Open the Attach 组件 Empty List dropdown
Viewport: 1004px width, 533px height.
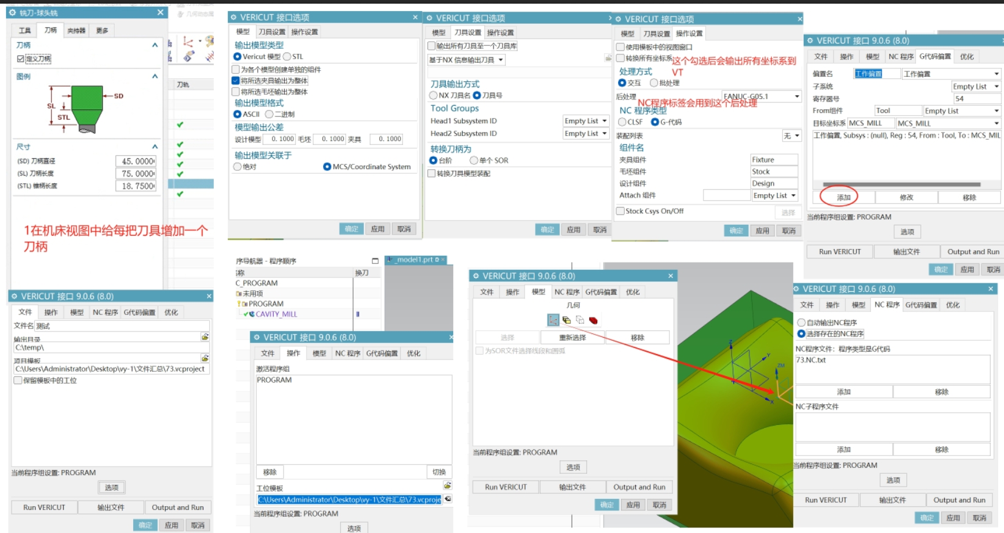click(x=774, y=195)
